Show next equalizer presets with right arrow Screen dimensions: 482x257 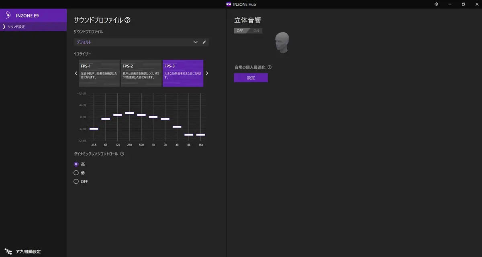207,73
